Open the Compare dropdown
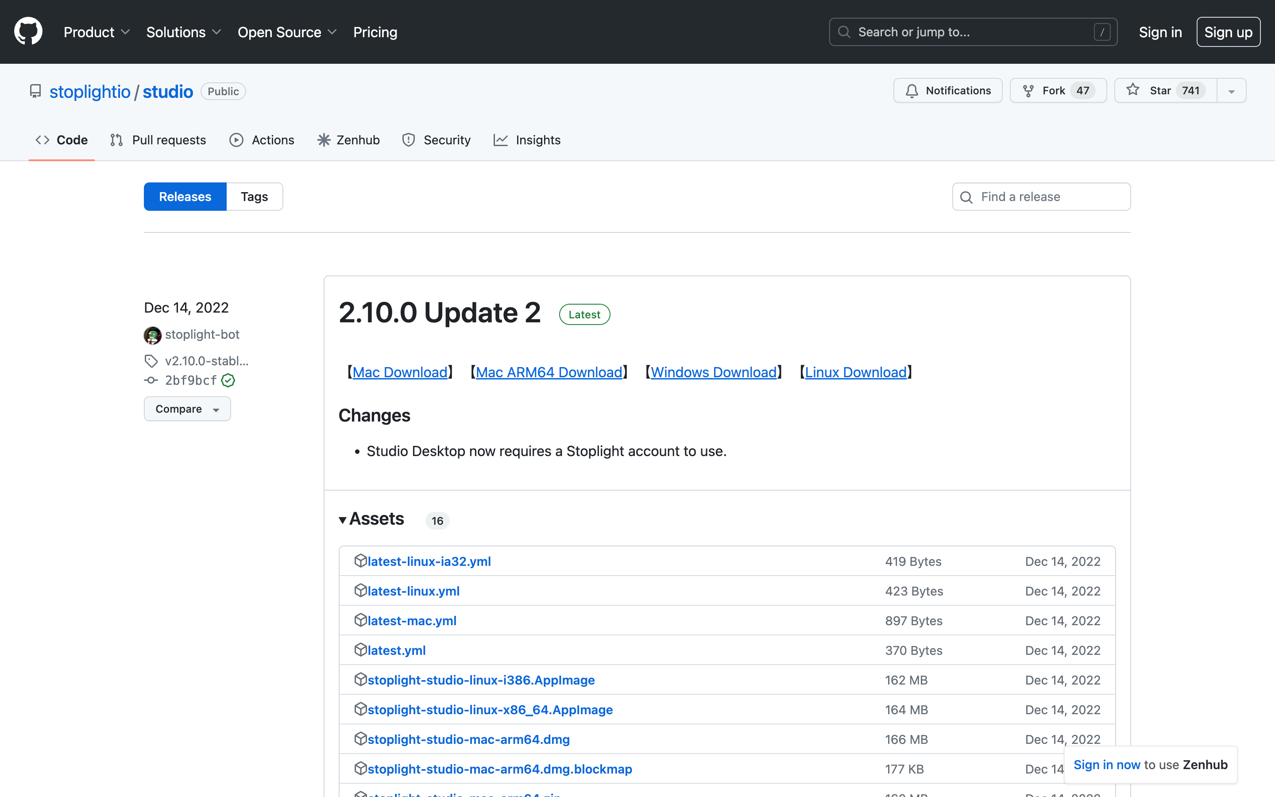The width and height of the screenshot is (1275, 797). (x=187, y=409)
